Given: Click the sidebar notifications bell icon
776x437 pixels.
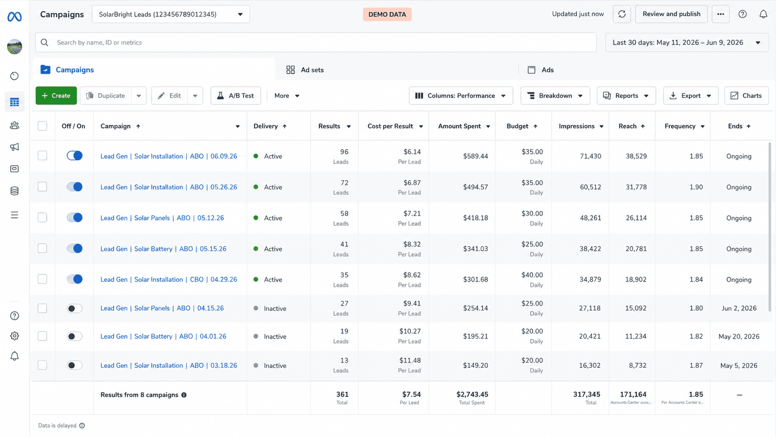Looking at the screenshot, I should pos(14,356).
